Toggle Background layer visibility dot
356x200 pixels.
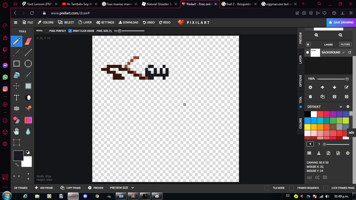tap(308, 53)
